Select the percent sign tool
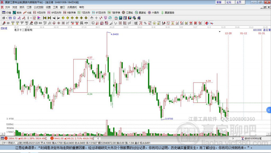The image size is (271, 153). pos(145,23)
